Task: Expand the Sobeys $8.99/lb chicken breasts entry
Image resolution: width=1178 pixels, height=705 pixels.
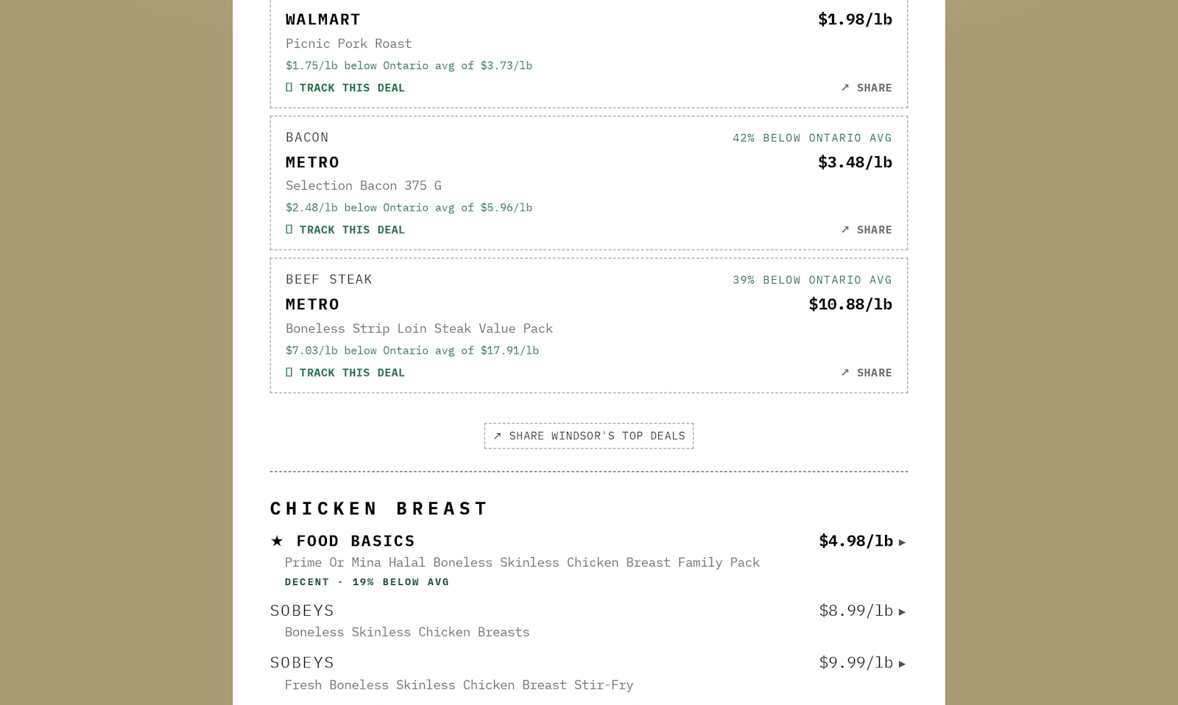Action: tap(902, 611)
